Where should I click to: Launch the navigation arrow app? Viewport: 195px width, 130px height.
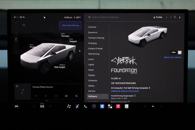click(77, 106)
